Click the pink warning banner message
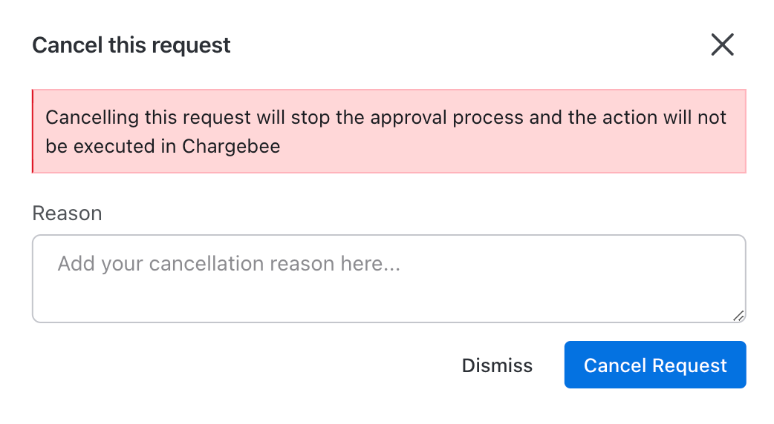Image resolution: width=774 pixels, height=424 pixels. [388, 131]
